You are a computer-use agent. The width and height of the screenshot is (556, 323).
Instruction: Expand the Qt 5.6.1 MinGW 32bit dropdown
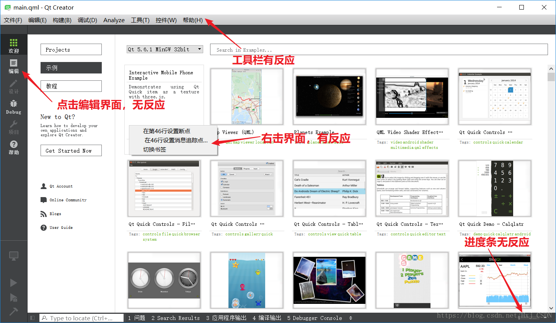(x=165, y=49)
